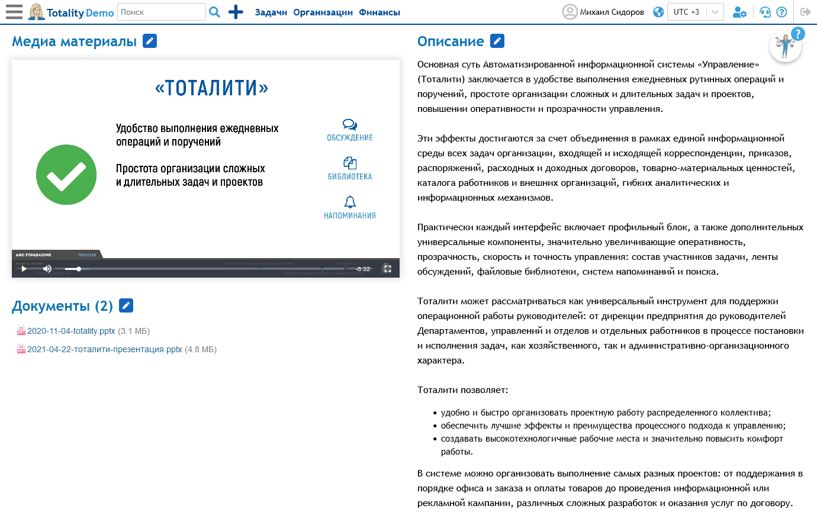This screenshot has width=817, height=528.
Task: Open Михаил Сидоров profile link
Action: pyautogui.click(x=612, y=12)
